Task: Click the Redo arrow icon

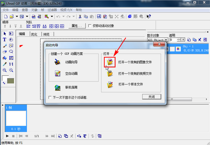Action: (69, 17)
